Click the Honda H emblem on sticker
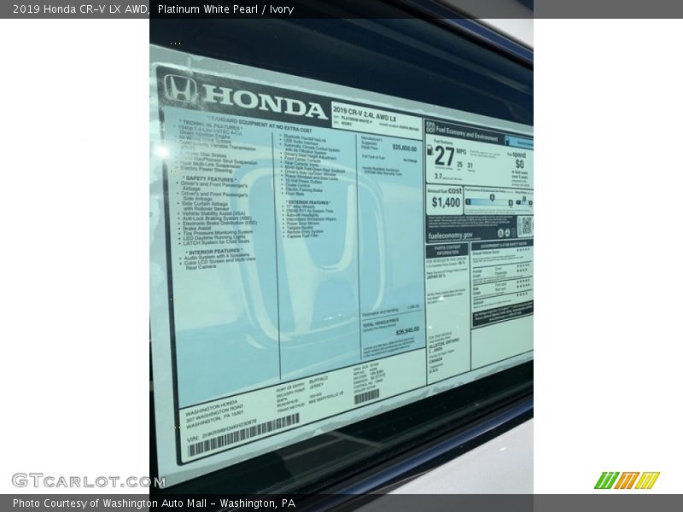The height and width of the screenshot is (512, 683). pyautogui.click(x=180, y=88)
